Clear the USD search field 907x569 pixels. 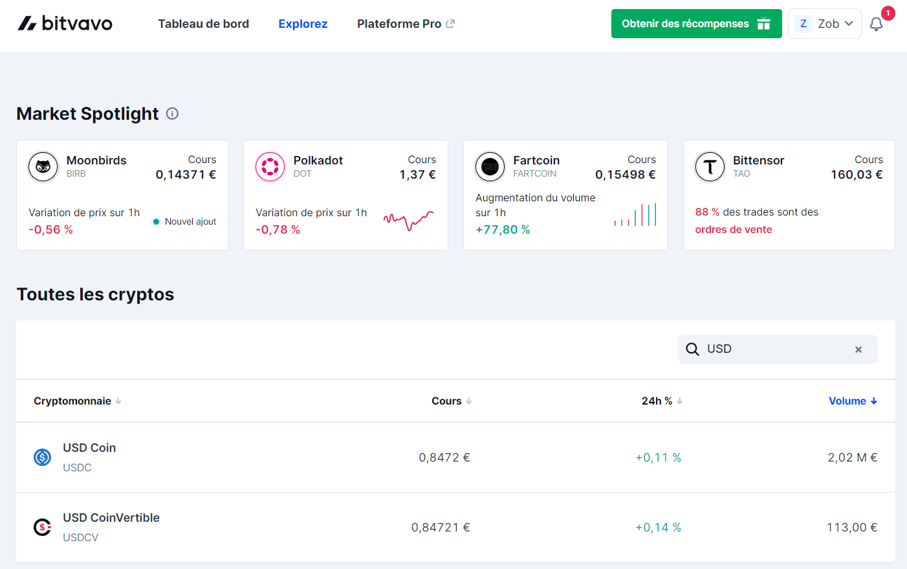[858, 349]
